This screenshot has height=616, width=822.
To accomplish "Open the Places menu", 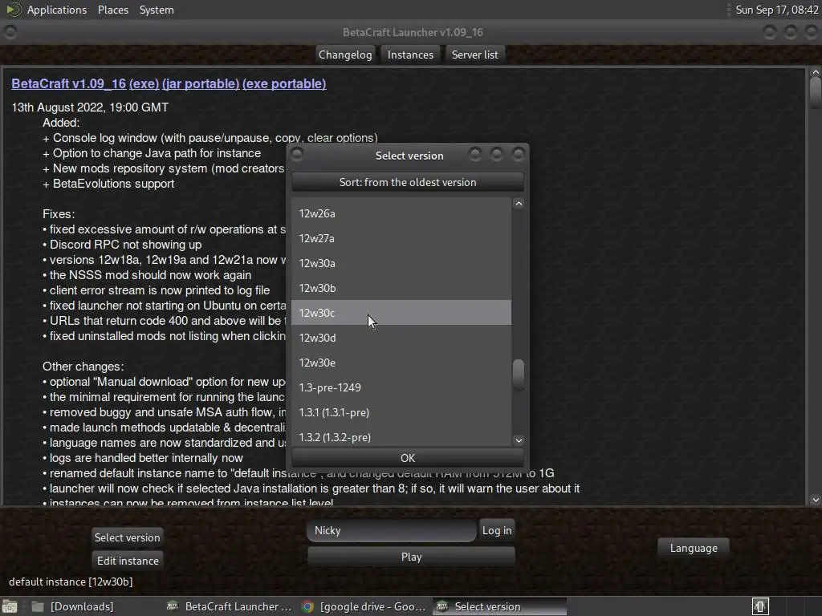I will pos(112,10).
